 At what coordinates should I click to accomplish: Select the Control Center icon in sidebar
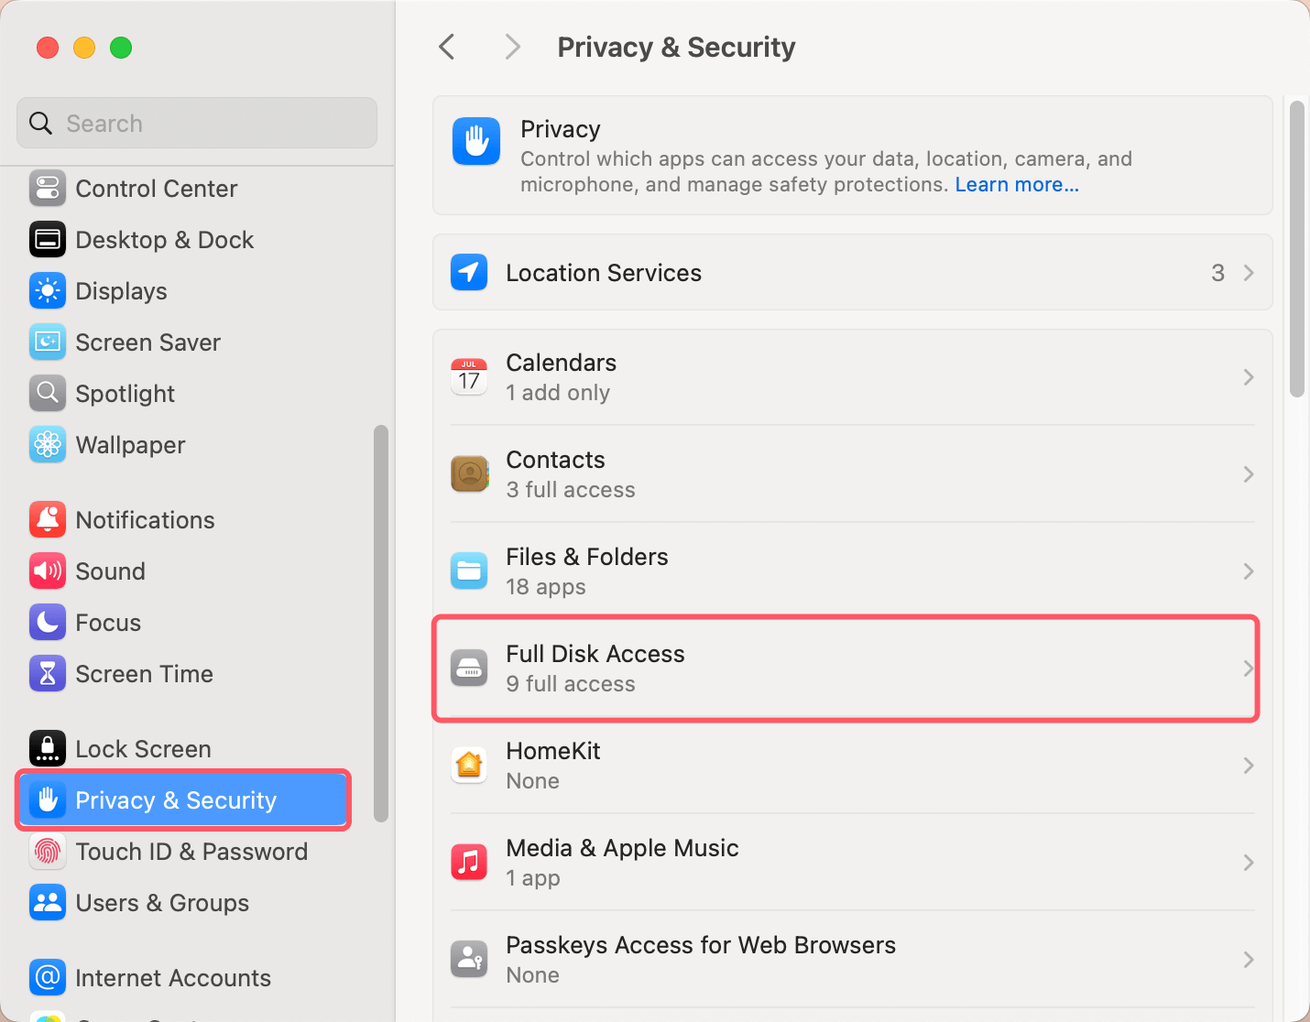(48, 189)
